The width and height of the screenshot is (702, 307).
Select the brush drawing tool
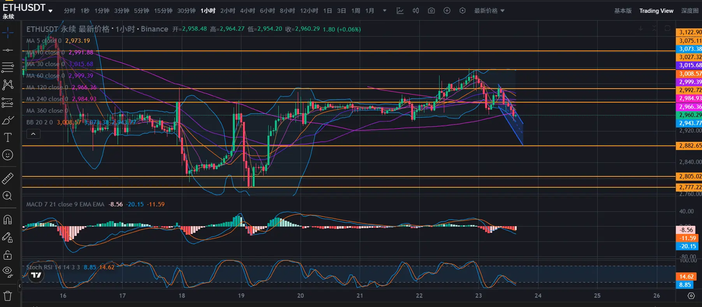[8, 120]
